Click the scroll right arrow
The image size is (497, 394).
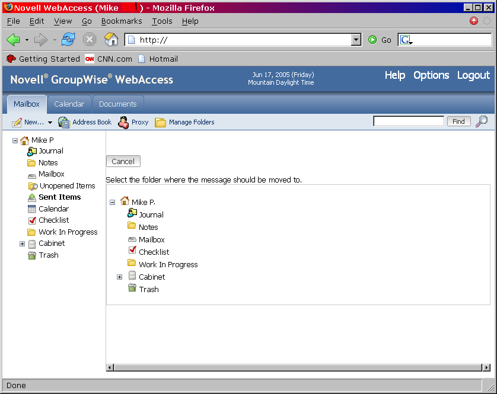486,367
